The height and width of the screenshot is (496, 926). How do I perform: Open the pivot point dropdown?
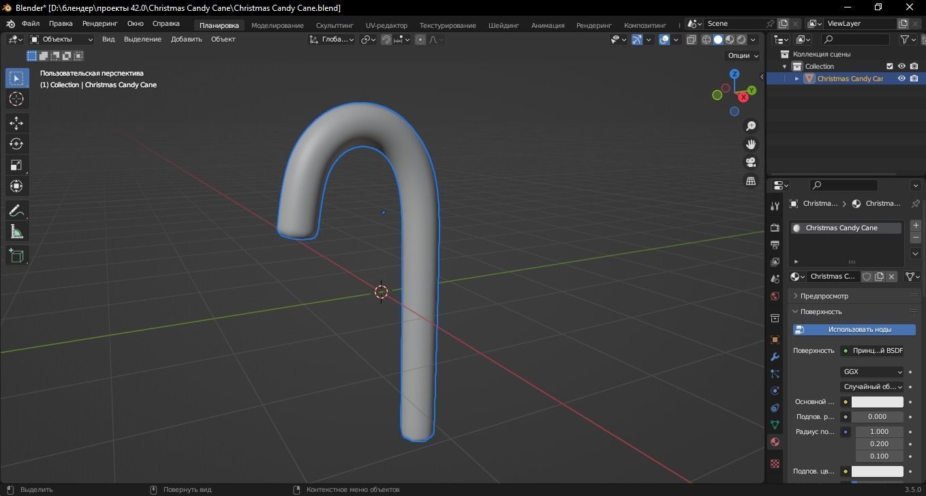tap(369, 40)
